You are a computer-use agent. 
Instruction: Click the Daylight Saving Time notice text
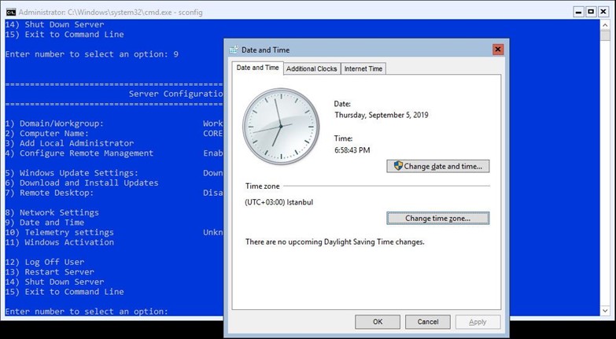334,242
